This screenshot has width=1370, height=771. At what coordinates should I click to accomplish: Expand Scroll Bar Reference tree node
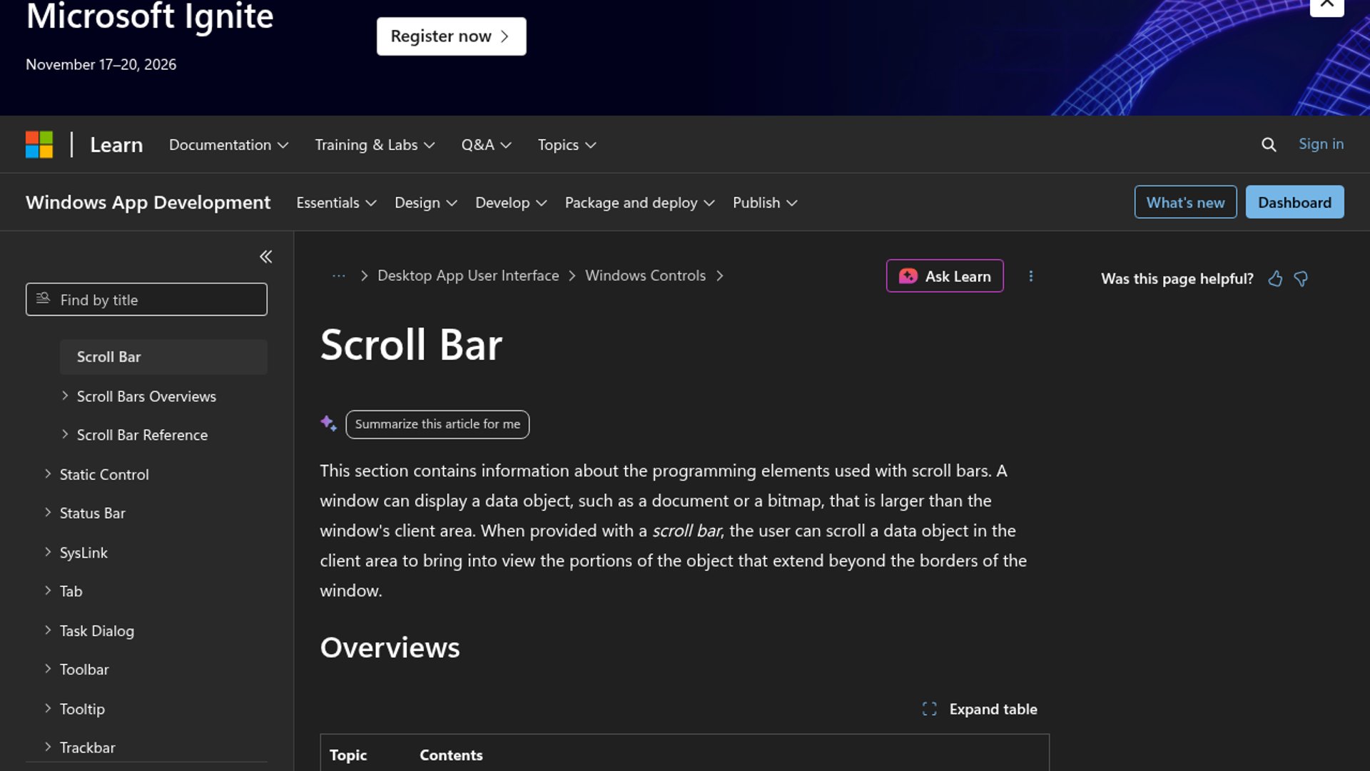(x=65, y=434)
